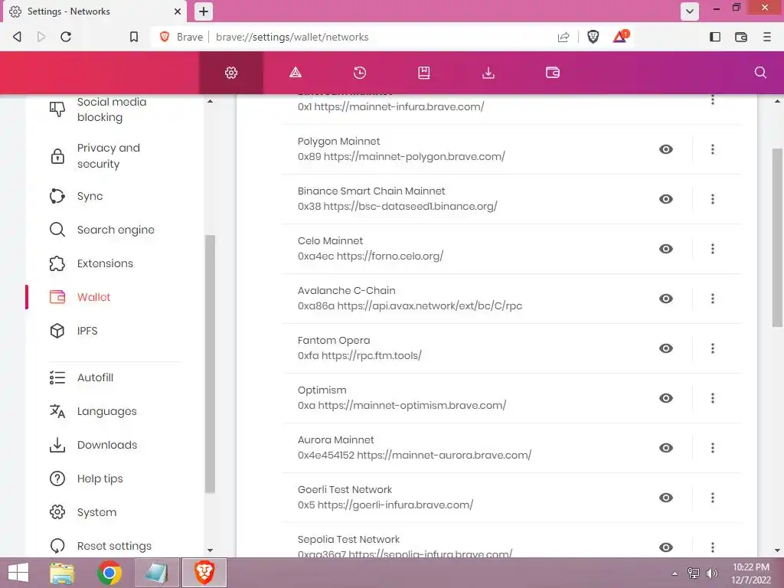The height and width of the screenshot is (588, 784).
Task: Toggle visibility of Fantom Opera
Action: (666, 348)
